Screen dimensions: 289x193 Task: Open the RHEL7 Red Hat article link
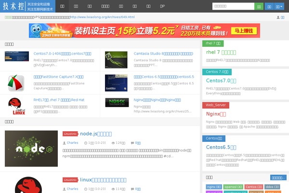(59, 100)
